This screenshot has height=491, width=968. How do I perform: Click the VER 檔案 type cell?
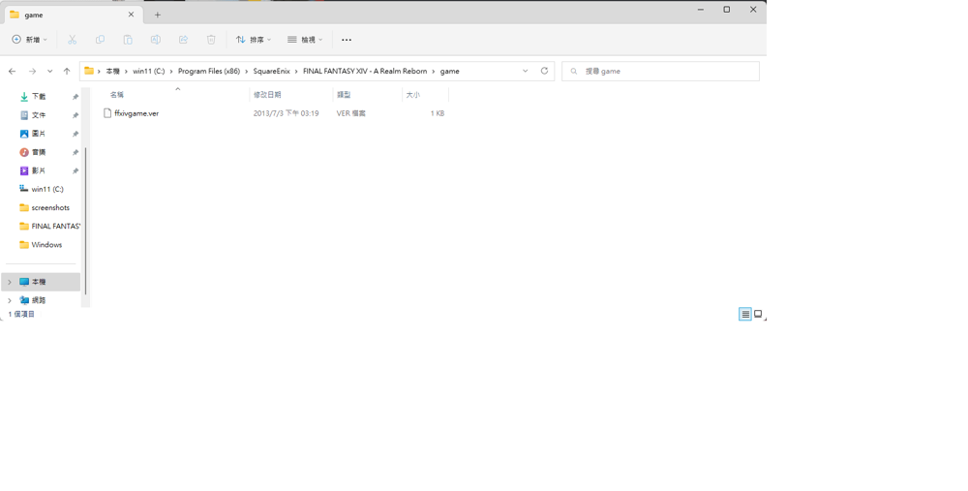pos(350,113)
